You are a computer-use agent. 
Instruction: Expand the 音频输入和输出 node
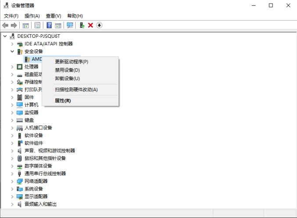click(12, 204)
